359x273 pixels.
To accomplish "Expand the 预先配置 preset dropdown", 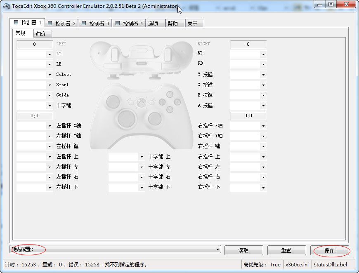I will (115, 249).
